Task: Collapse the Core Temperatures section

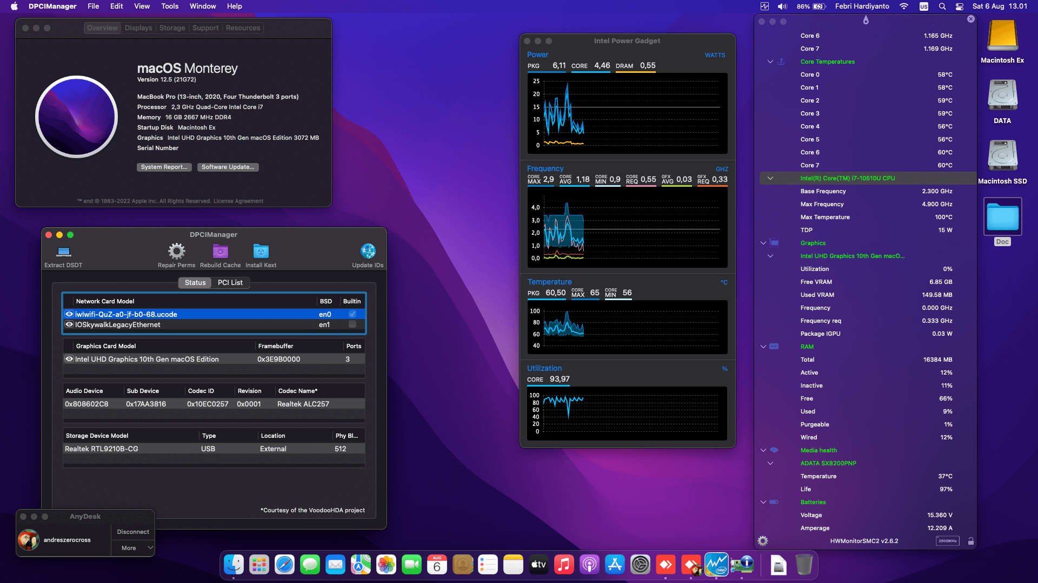Action: [770, 62]
